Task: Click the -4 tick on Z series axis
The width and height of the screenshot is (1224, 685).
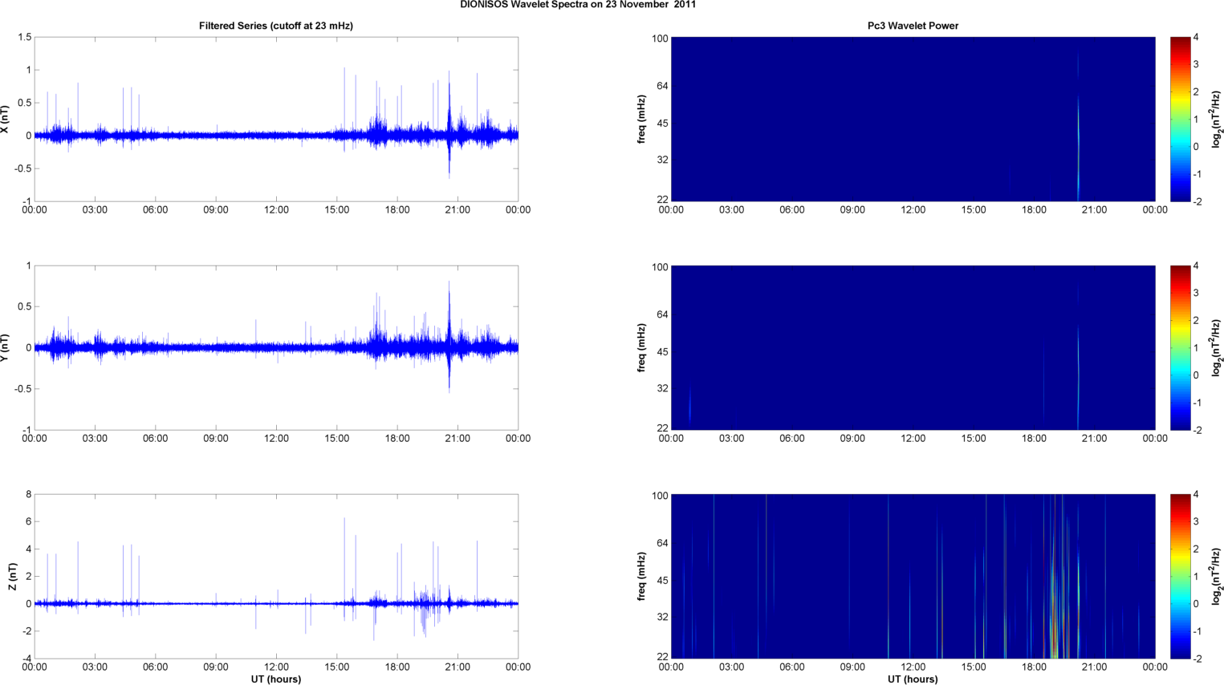Action: coord(26,659)
